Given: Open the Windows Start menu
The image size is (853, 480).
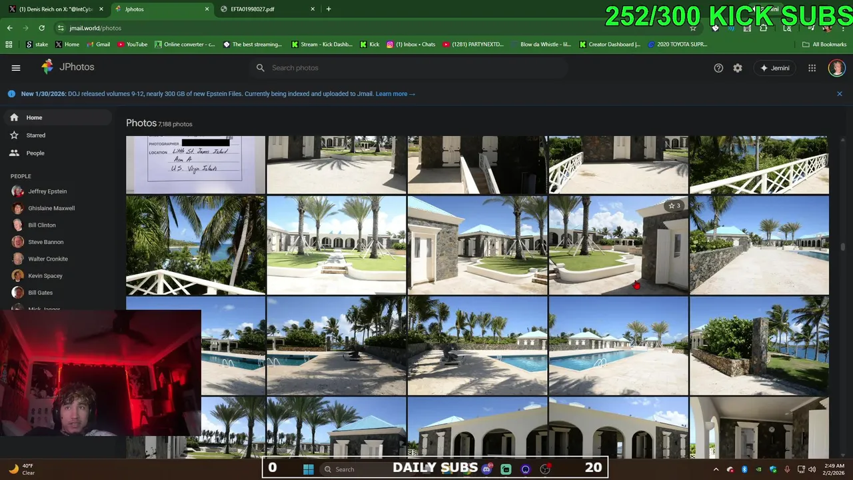Looking at the screenshot, I should tap(309, 469).
